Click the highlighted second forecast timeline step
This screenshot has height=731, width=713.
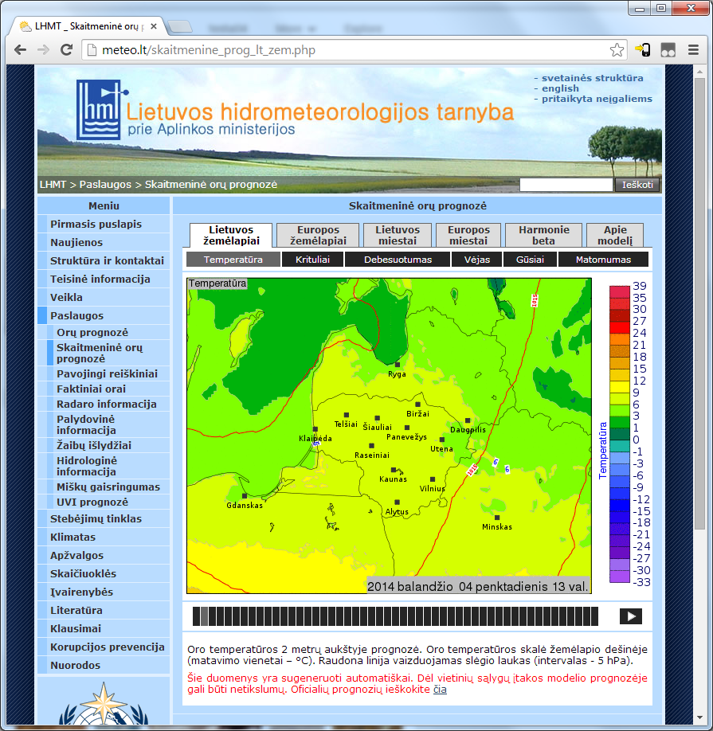click(x=204, y=616)
